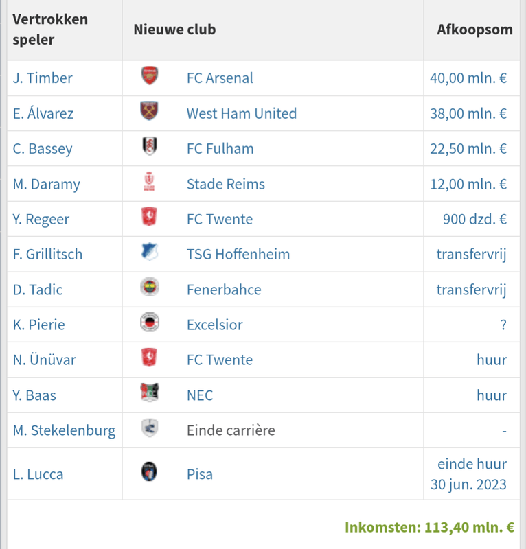This screenshot has width=526, height=549.
Task: Open E. Álvarez player link
Action: pos(43,113)
